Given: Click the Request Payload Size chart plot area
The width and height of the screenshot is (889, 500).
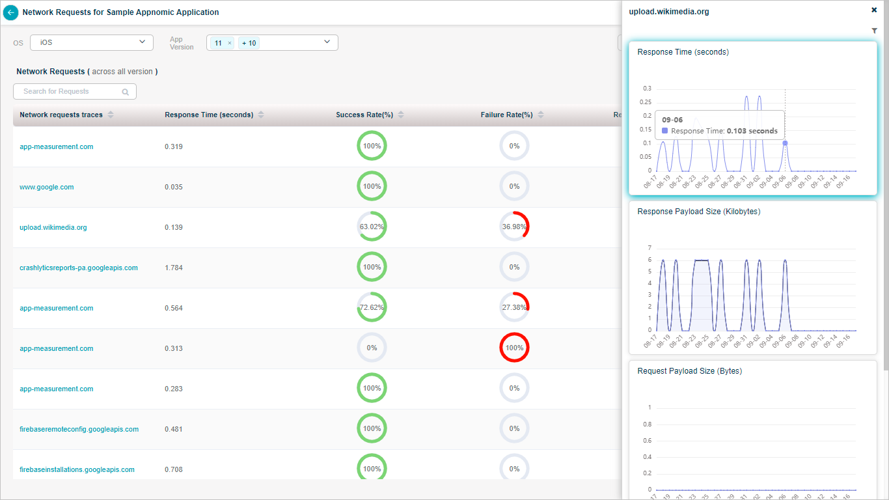Looking at the screenshot, I should (756, 449).
